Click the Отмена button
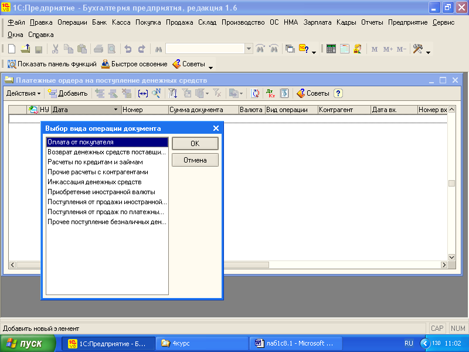 tap(195, 160)
